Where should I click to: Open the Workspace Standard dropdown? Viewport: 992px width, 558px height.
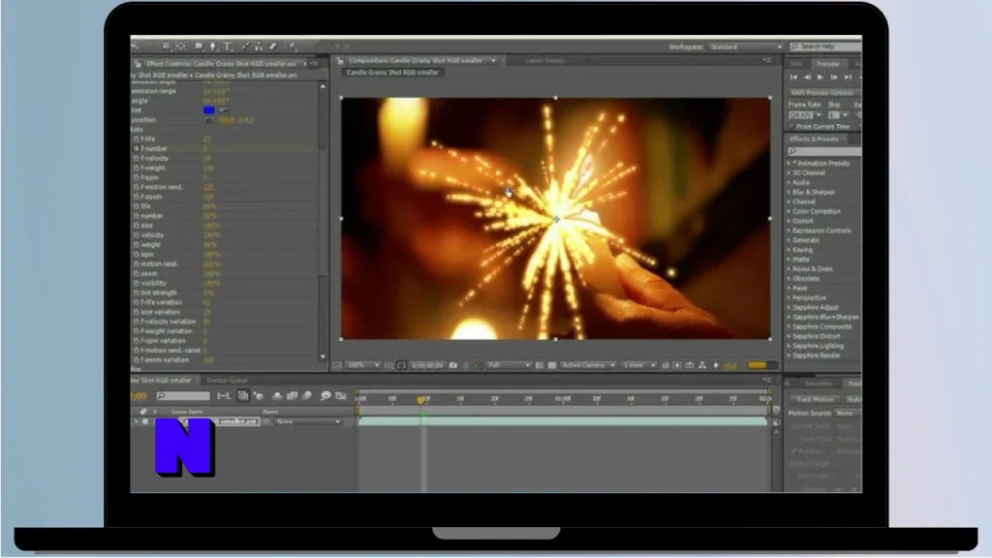click(745, 46)
